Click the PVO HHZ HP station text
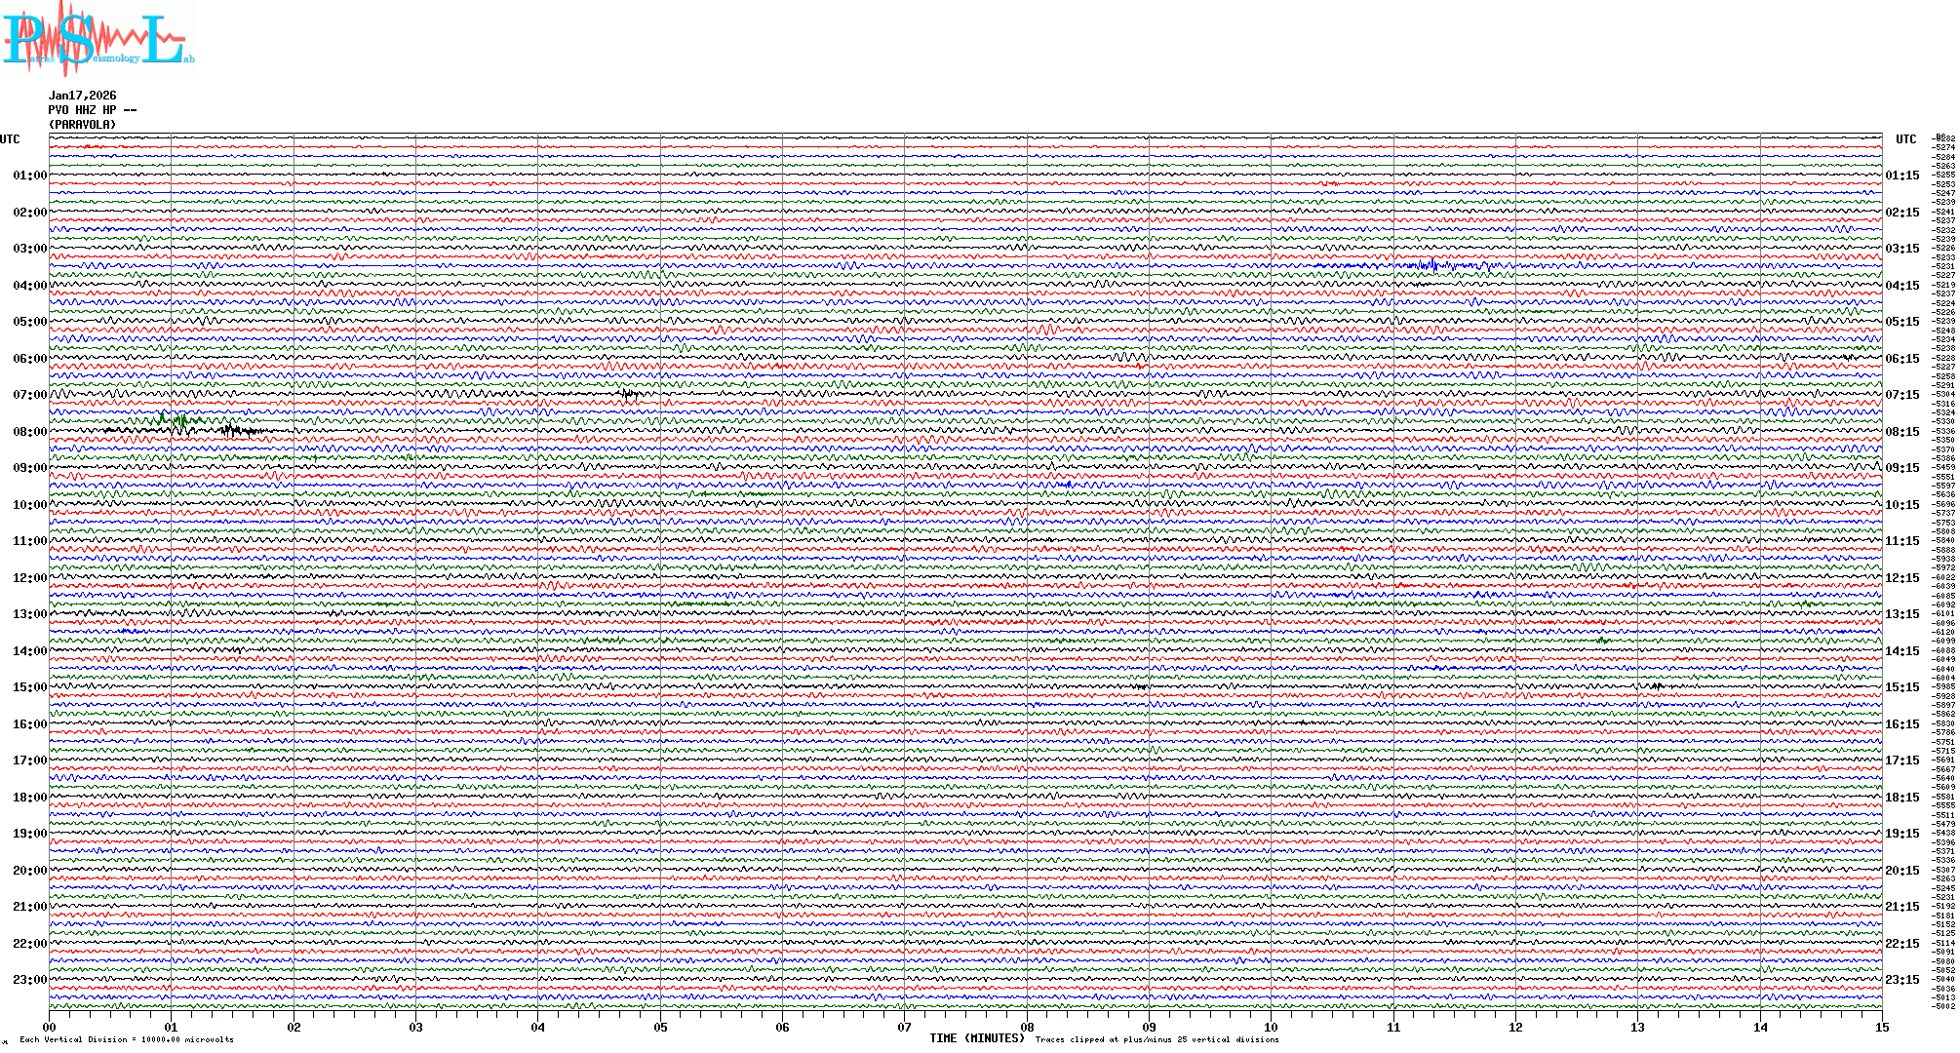This screenshot has height=1053, width=1960. (92, 110)
